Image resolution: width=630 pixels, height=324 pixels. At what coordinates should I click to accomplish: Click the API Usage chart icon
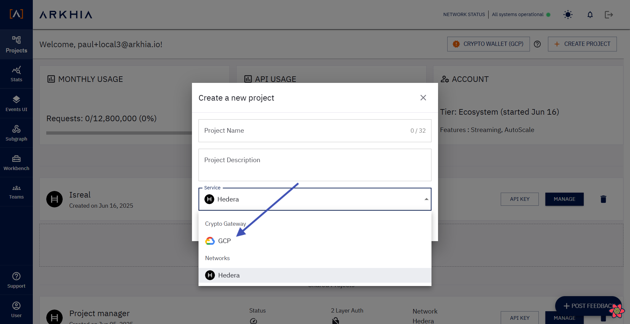coord(248,79)
